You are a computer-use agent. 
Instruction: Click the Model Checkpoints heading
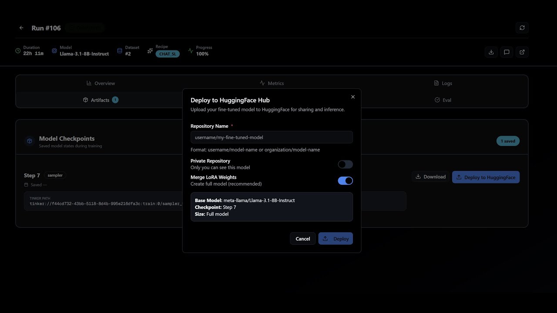(x=67, y=139)
